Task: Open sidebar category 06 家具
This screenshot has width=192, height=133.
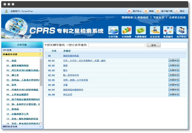Action: (x=11, y=85)
